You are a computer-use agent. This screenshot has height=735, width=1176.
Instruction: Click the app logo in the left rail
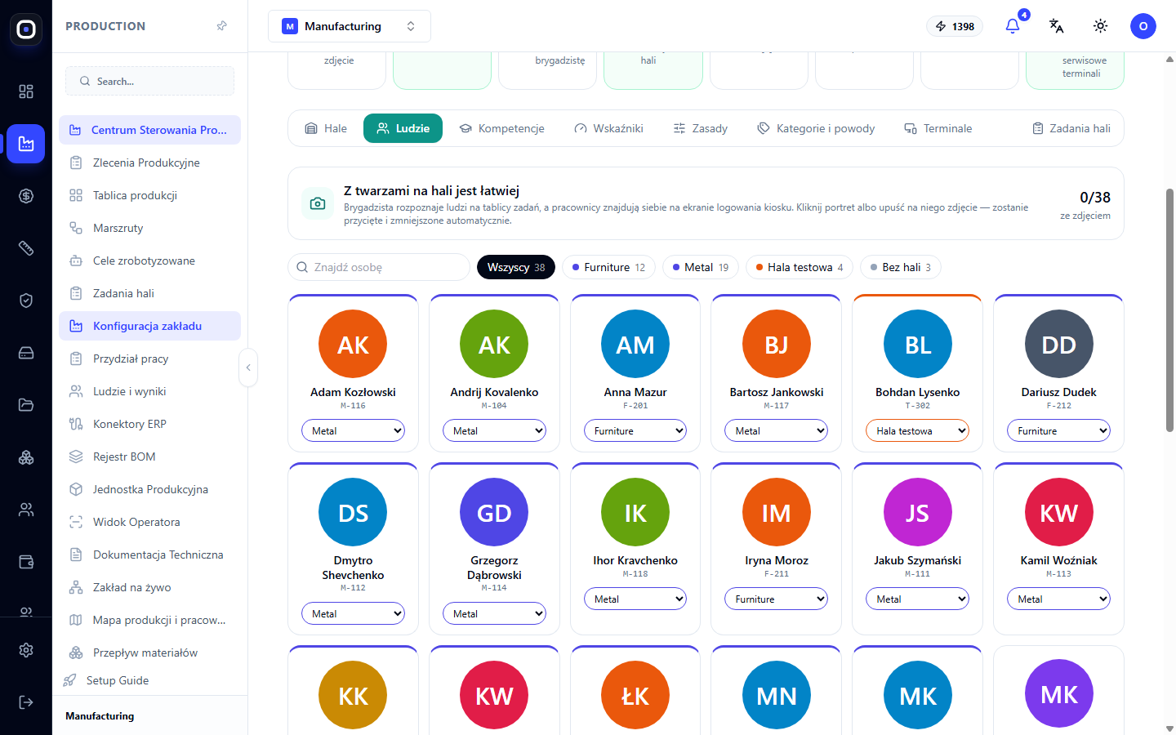pos(26,29)
